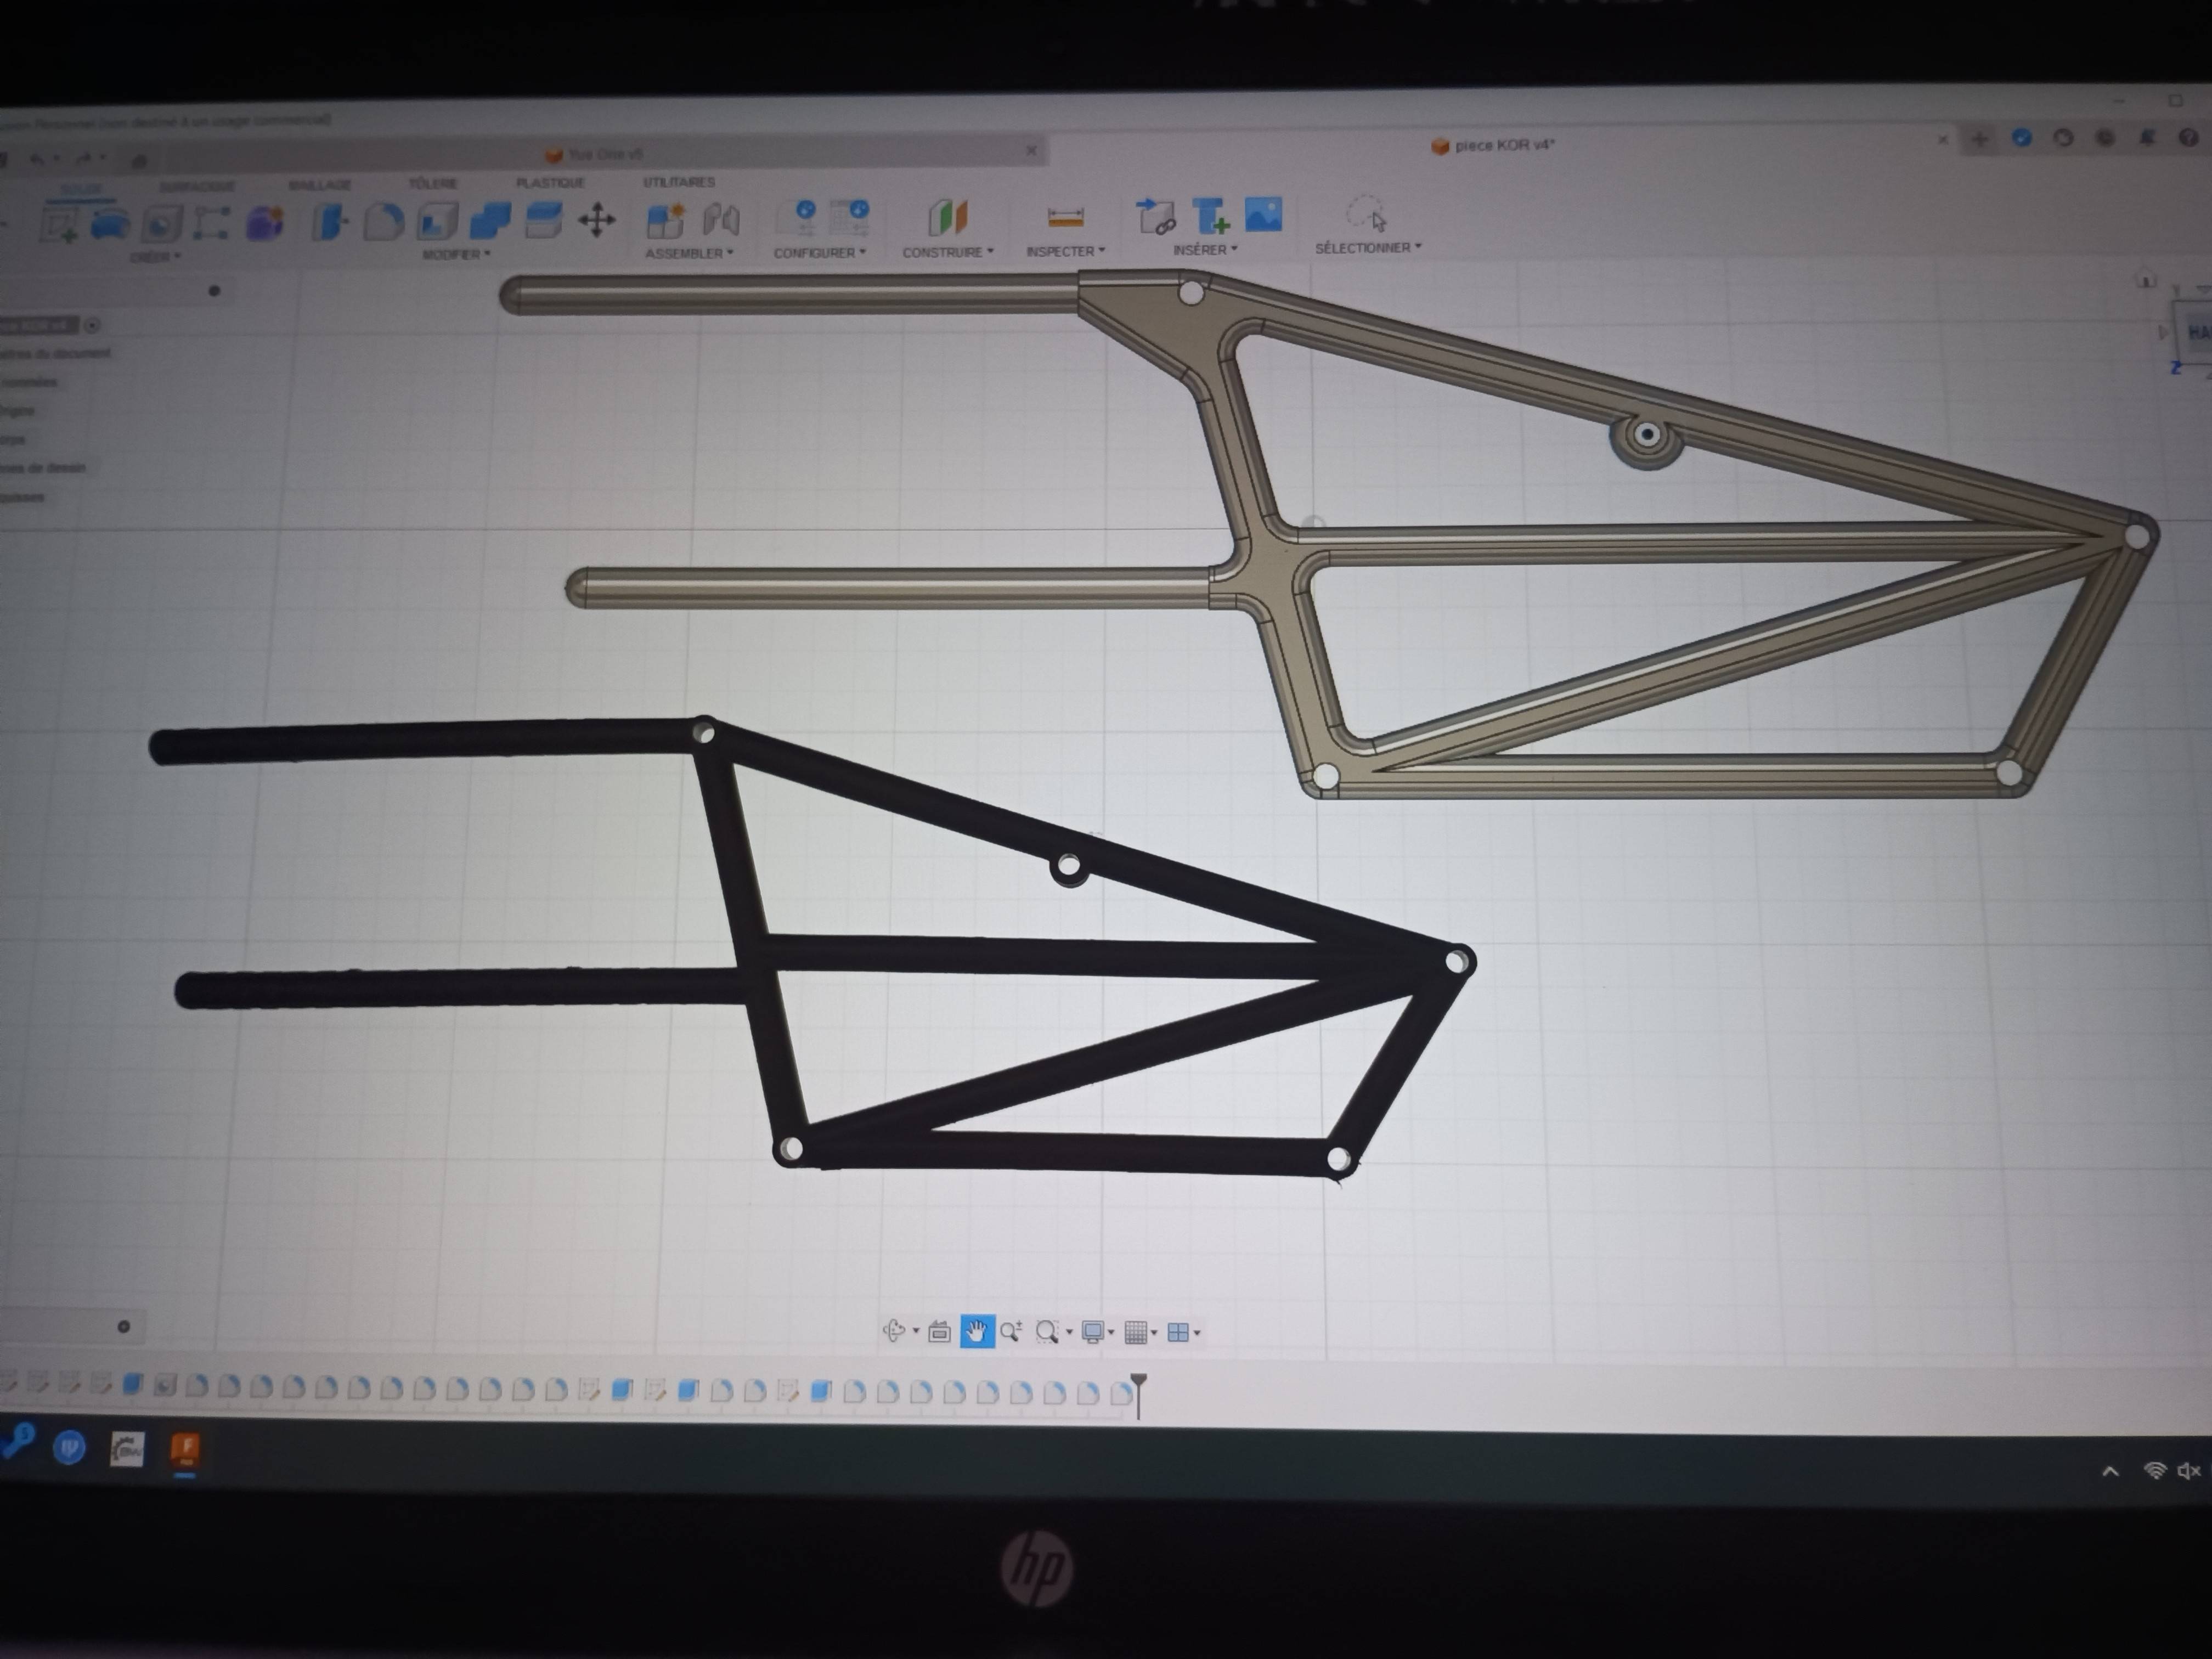Image resolution: width=2212 pixels, height=1659 pixels.
Task: Click the Look At navigation icon
Action: tap(939, 1331)
